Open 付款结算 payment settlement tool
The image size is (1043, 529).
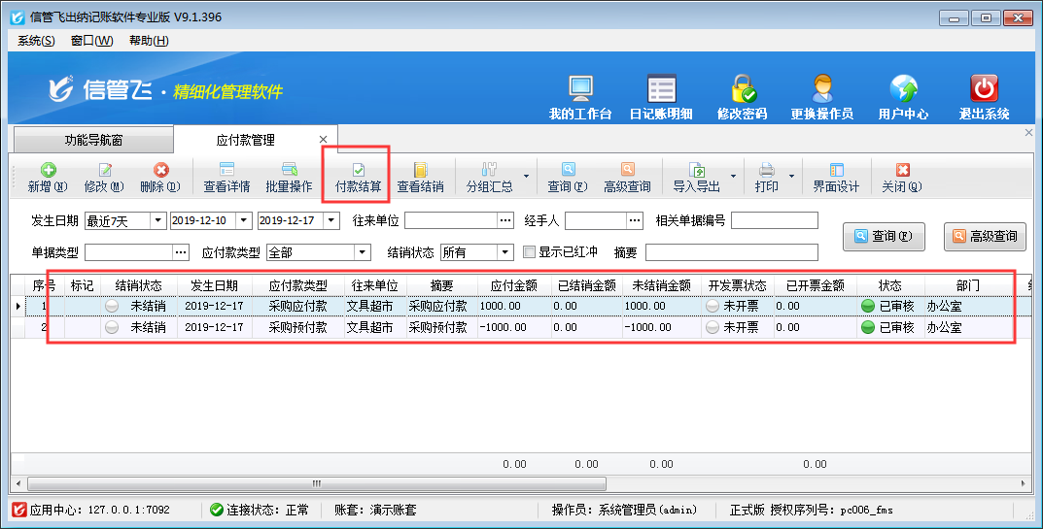(x=358, y=177)
